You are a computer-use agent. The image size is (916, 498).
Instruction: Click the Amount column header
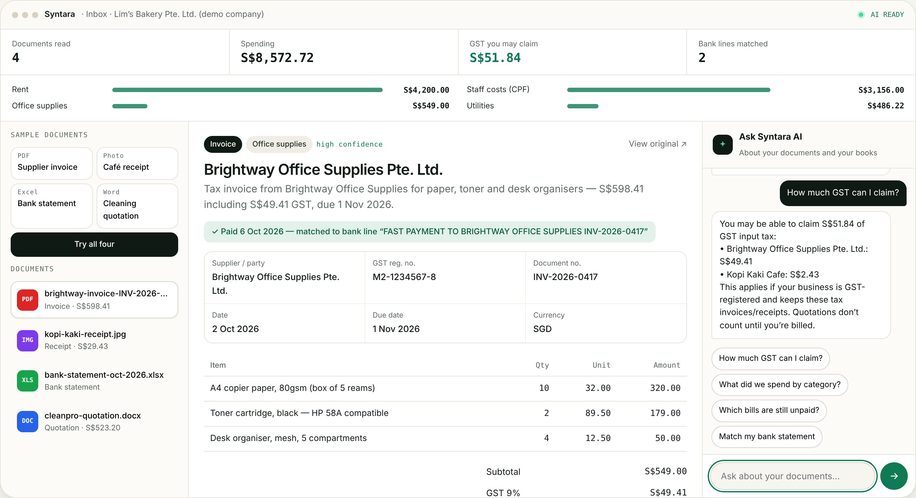667,365
